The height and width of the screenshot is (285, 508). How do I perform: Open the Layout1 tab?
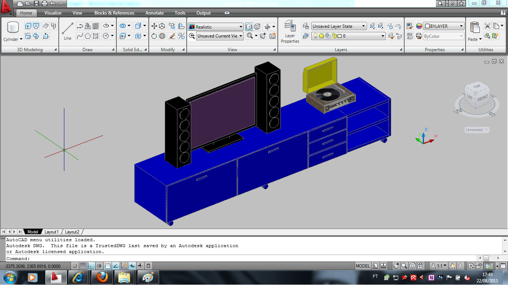click(x=52, y=232)
